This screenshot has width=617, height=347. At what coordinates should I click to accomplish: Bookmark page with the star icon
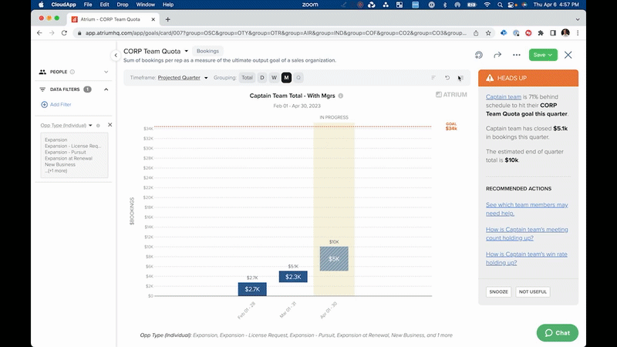pos(488,33)
